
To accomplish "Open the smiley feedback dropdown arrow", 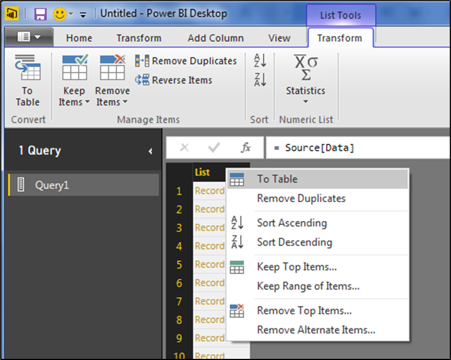I will point(71,14).
